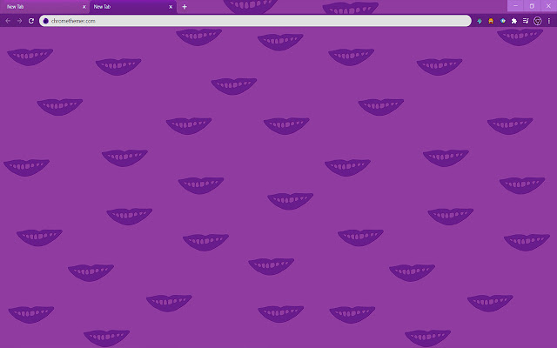Open the blue bird extension icon

tap(503, 21)
